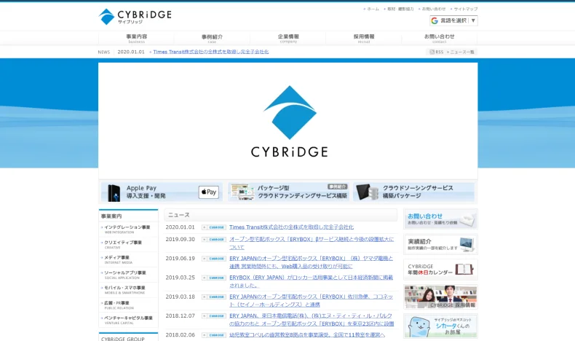Click CYBRIDGE tag icon beside 2019.03.25
The height and width of the screenshot is (341, 575).
[x=214, y=278]
